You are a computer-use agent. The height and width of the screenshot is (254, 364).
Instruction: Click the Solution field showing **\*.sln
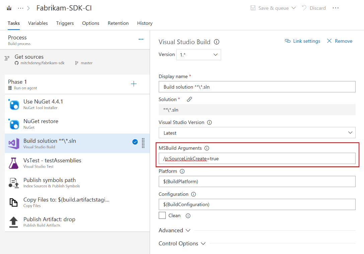coord(257,110)
